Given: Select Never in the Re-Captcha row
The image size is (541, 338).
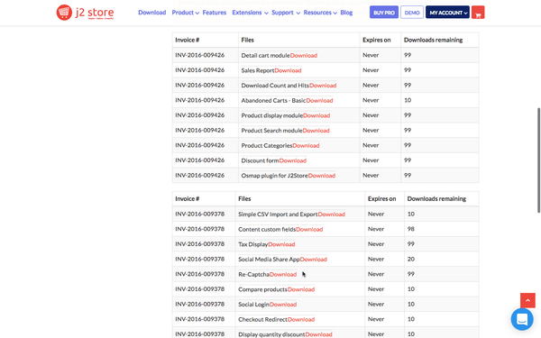Looking at the screenshot, I should coord(376,274).
